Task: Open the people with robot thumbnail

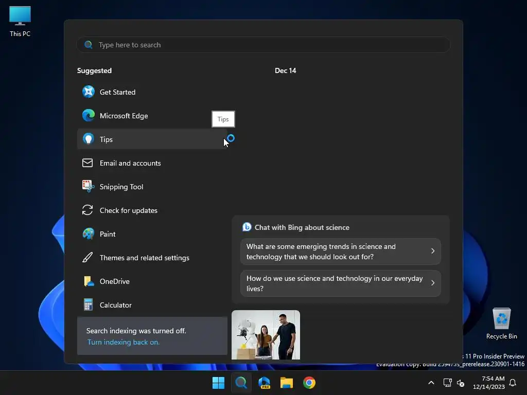Action: pyautogui.click(x=266, y=334)
